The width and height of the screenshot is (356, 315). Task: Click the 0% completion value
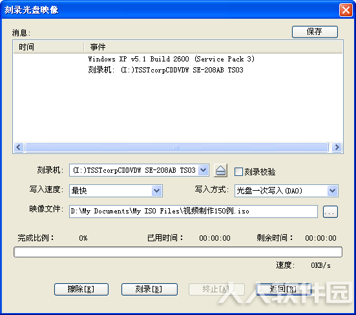[83, 238]
